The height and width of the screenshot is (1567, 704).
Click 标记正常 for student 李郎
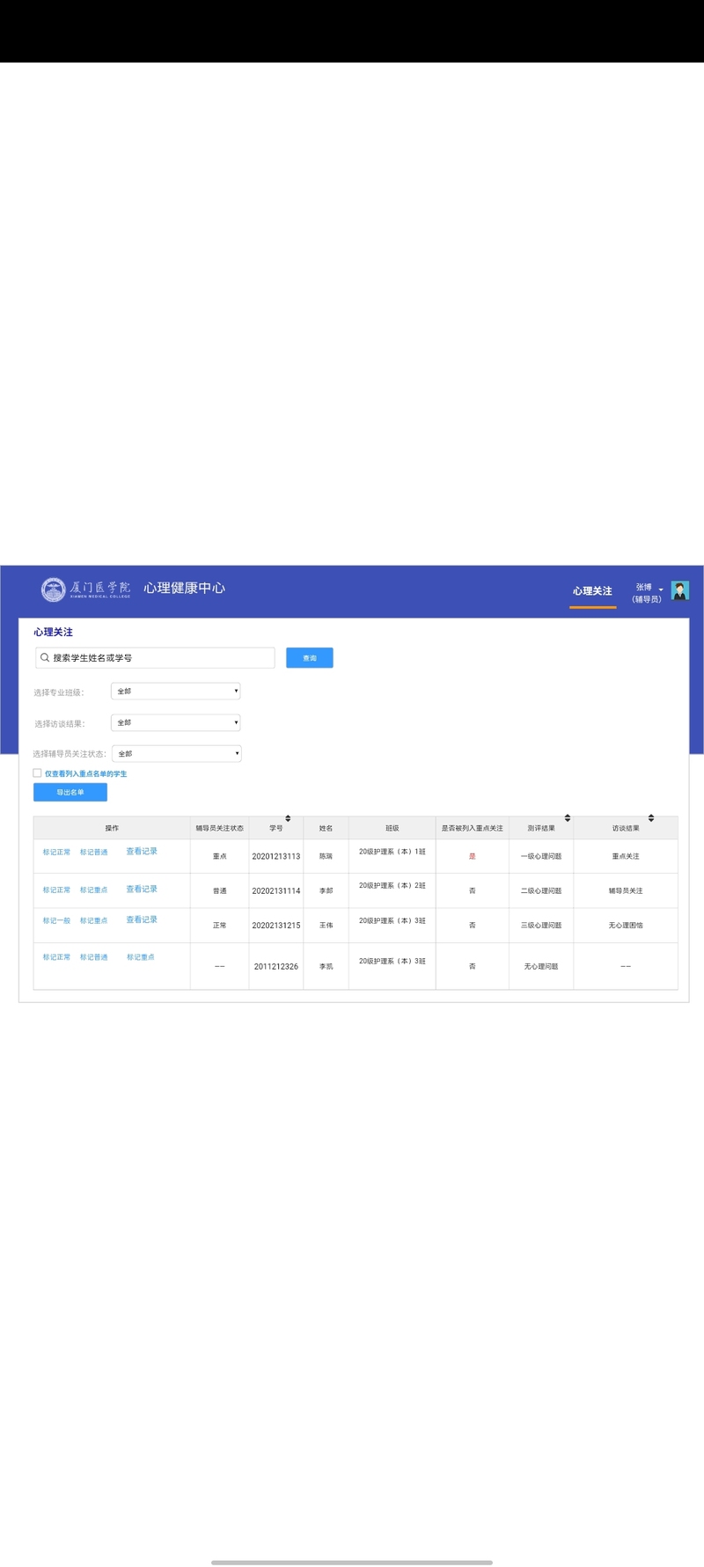(56, 890)
